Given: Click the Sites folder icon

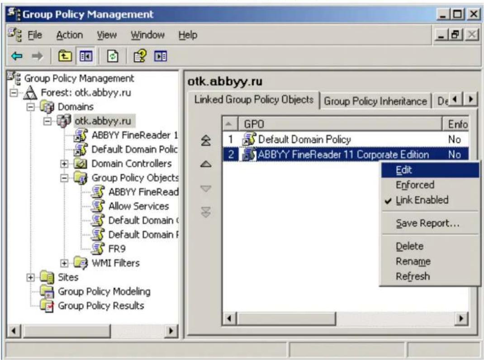Looking at the screenshot, I should click(47, 277).
